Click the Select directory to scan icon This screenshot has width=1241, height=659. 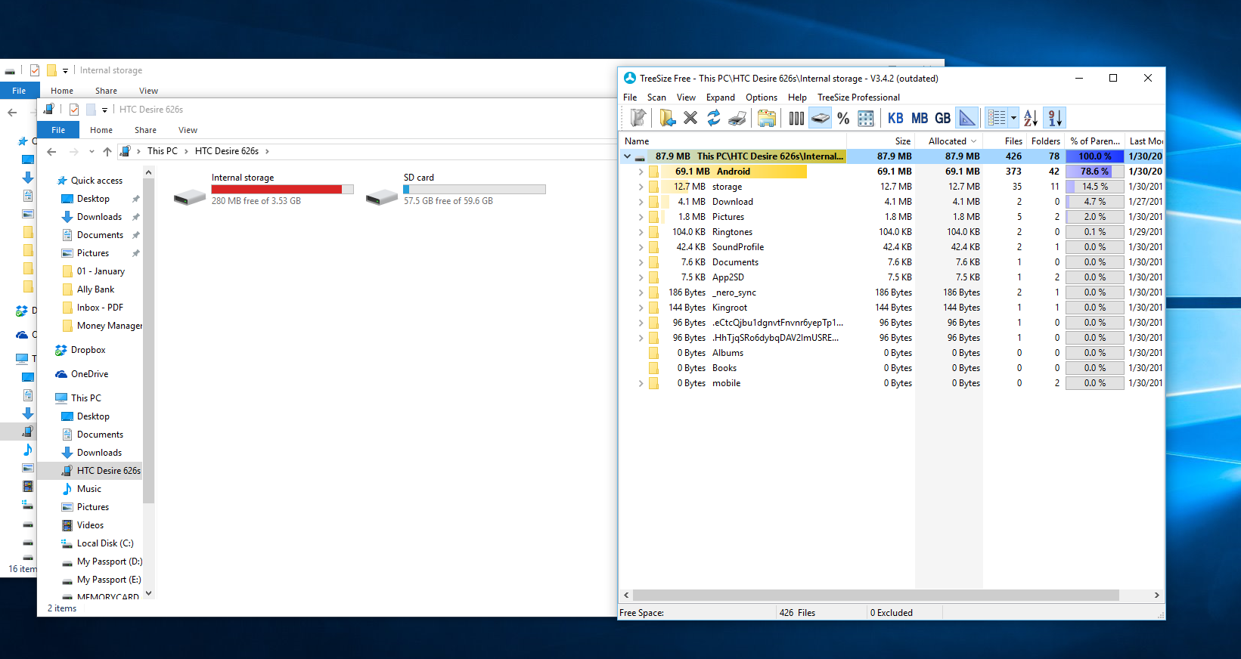click(x=667, y=118)
